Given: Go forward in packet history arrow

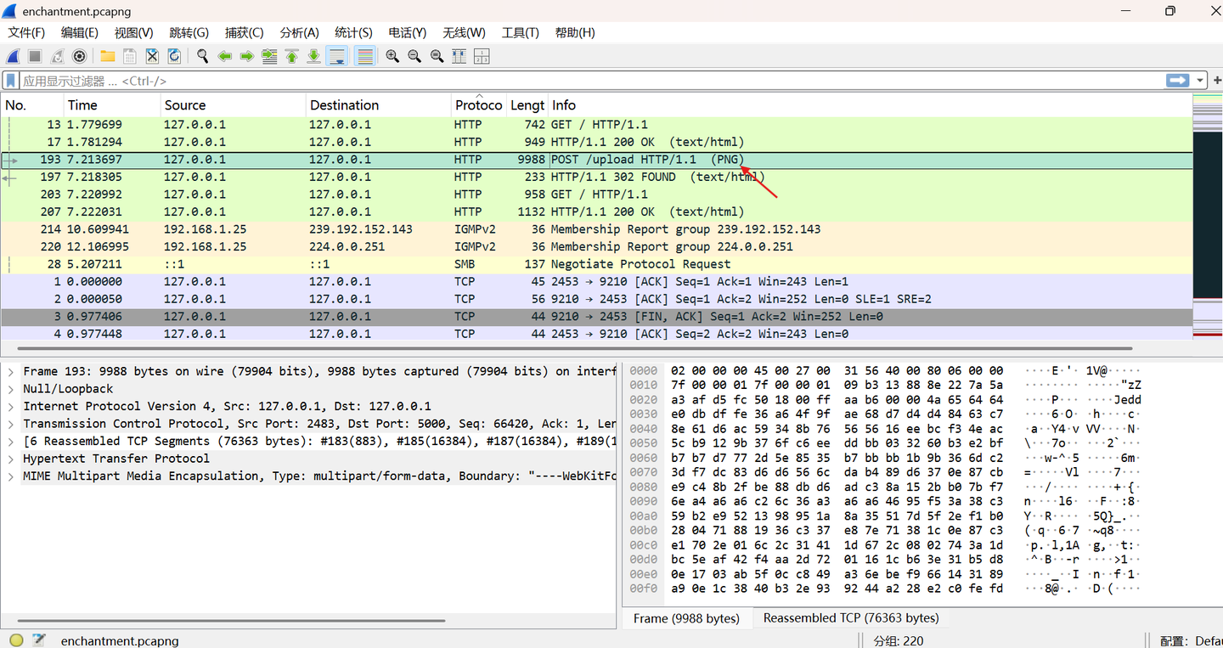Looking at the screenshot, I should pos(247,56).
